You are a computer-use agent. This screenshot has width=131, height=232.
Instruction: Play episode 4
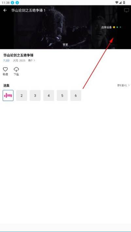tap(49, 95)
